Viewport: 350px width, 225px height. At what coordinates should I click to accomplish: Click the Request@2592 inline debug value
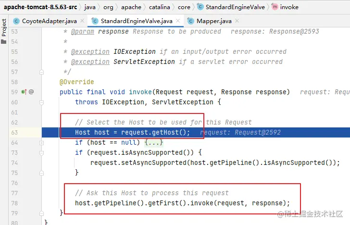(x=257, y=132)
